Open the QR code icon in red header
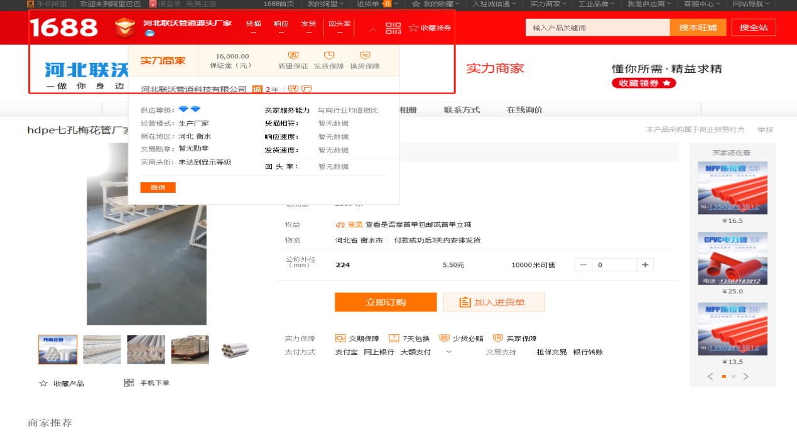This screenshot has height=434, width=797. (x=393, y=28)
